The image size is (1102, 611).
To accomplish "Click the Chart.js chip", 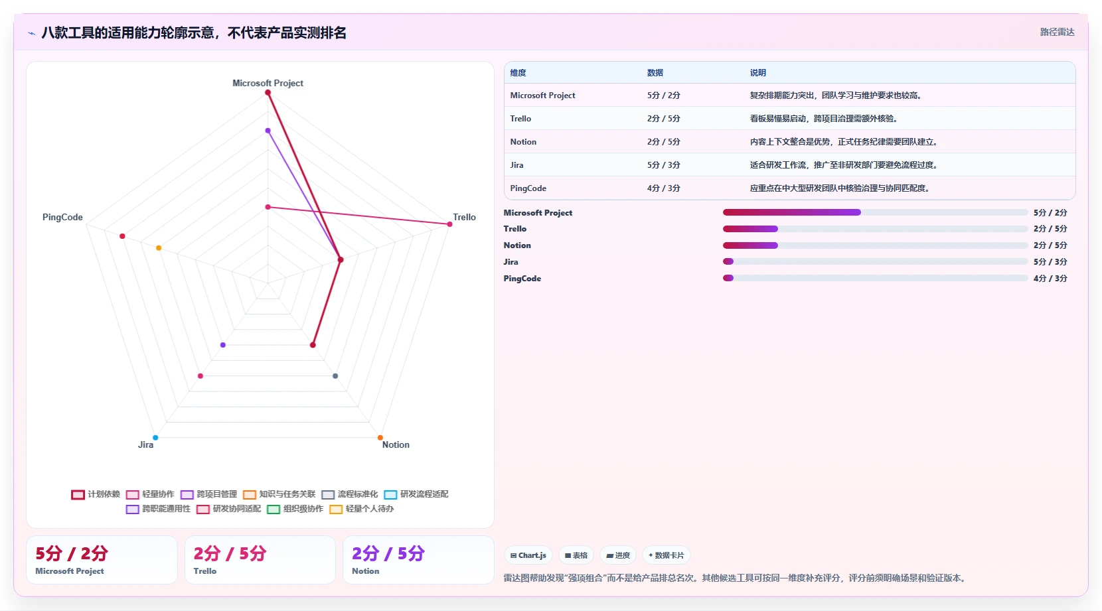I will pyautogui.click(x=528, y=555).
